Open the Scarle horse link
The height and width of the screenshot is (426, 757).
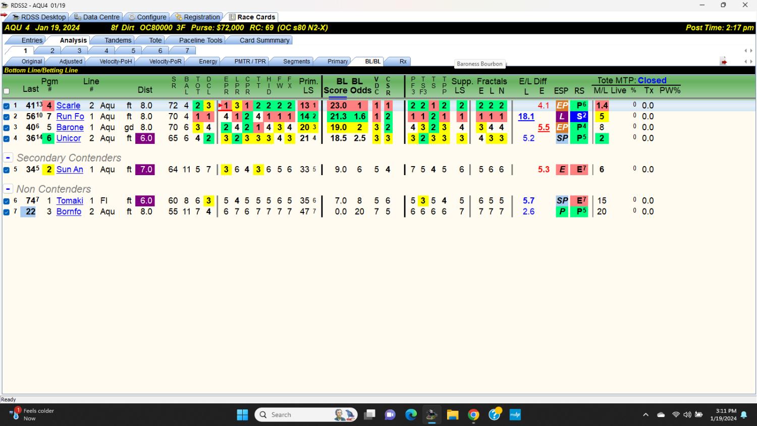pos(68,106)
